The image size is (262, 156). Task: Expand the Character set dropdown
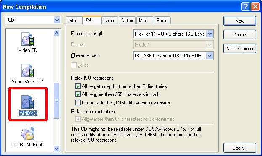[210, 55]
